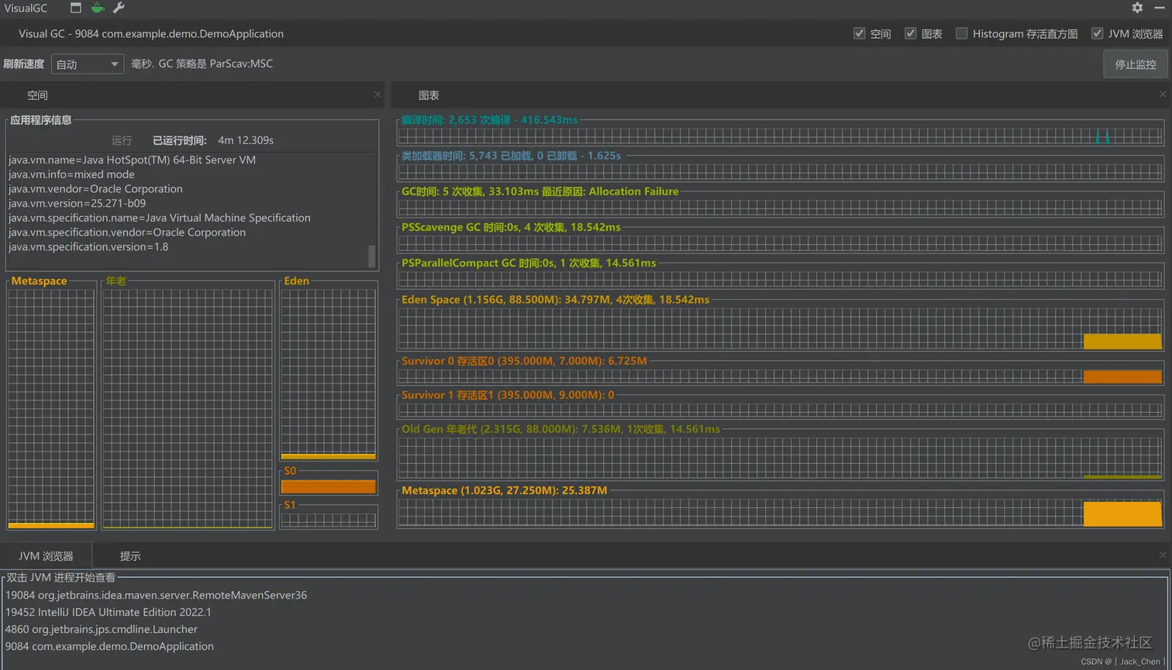Hide the tool window with the dash icon

[1160, 8]
